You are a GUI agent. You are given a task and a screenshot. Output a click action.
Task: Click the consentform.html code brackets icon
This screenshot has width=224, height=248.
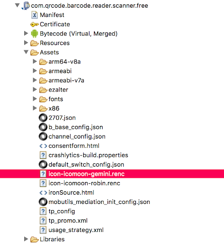[x=43, y=146]
